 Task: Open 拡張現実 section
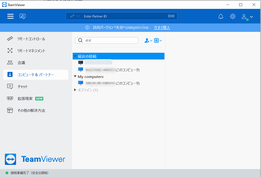pos(35,99)
